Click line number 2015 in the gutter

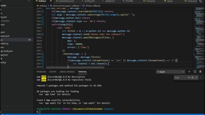click(39, 25)
